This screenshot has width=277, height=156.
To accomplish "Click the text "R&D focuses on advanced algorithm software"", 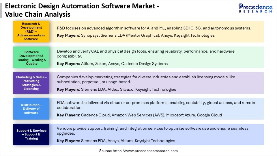I will coord(98,28).
